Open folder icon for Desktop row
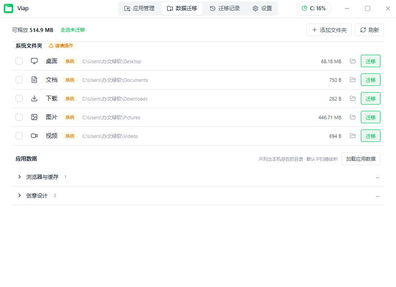396x287 pixels. [x=353, y=61]
